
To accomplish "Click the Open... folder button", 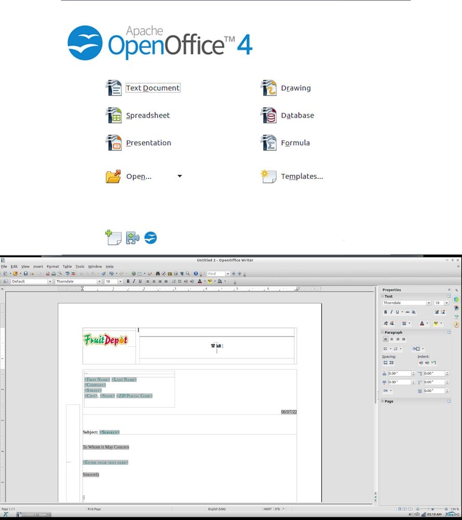I will click(128, 176).
